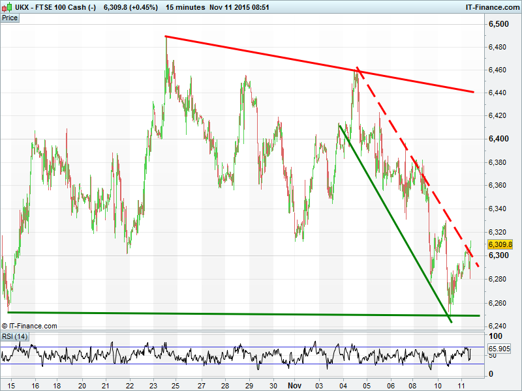Viewport: 522px width, 391px height.
Task: Click the 6,400 level on price axis
Action: (499, 139)
